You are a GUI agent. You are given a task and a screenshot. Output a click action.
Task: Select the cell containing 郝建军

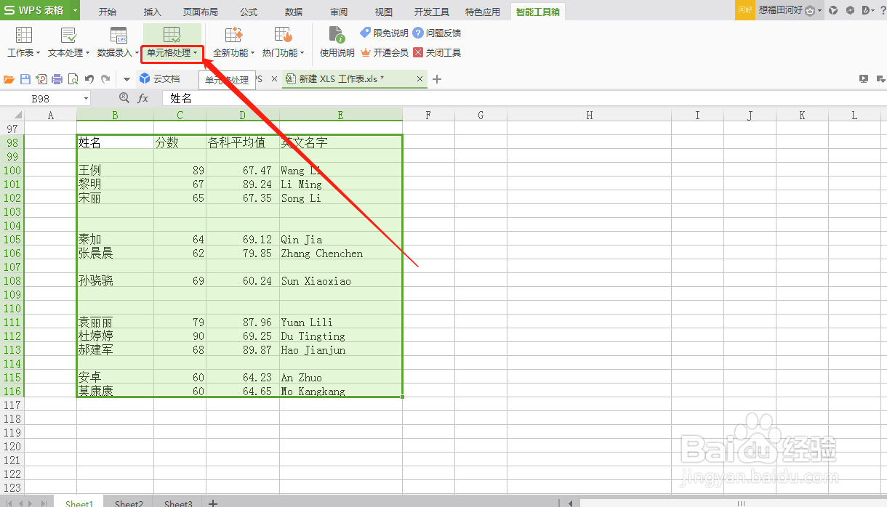pos(115,350)
